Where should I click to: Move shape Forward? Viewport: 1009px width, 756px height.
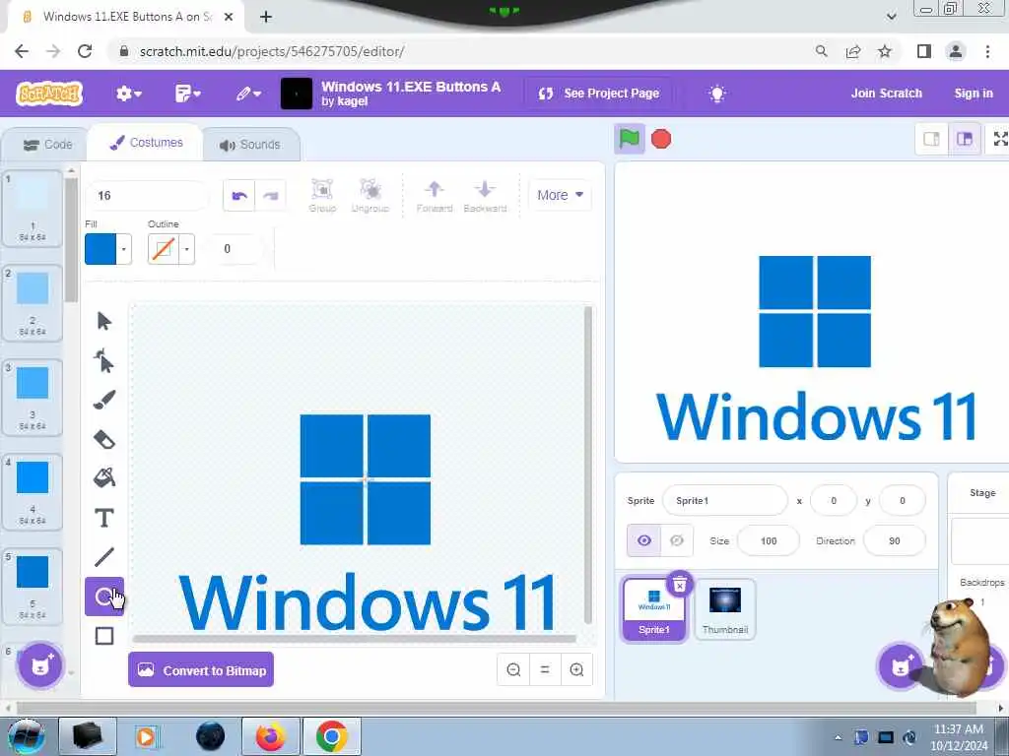(x=435, y=196)
